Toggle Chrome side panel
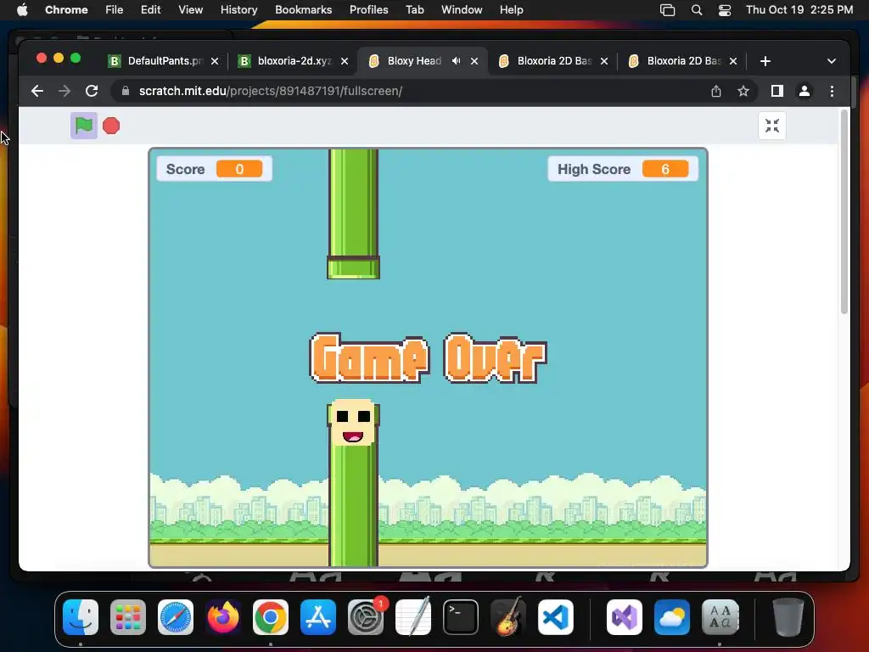Viewport: 869px width, 652px height. click(777, 91)
